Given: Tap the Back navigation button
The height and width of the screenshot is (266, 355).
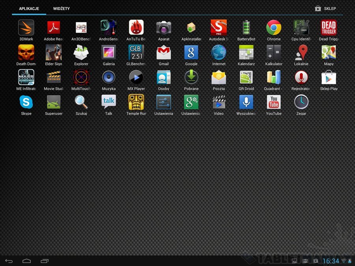Looking at the screenshot, I should (x=9, y=261).
